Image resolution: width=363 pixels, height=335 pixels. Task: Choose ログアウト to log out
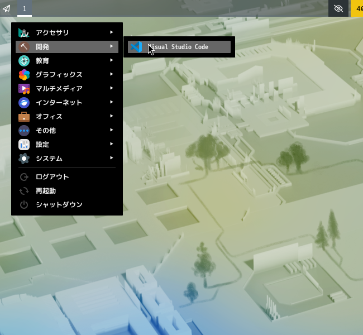(x=67, y=177)
